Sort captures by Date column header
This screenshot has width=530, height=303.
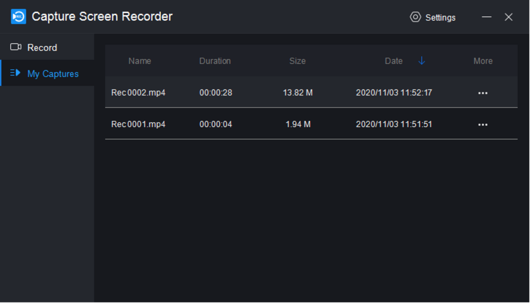pyautogui.click(x=394, y=61)
